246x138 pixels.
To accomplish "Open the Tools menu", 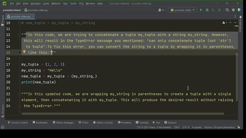I will coord(73,3).
